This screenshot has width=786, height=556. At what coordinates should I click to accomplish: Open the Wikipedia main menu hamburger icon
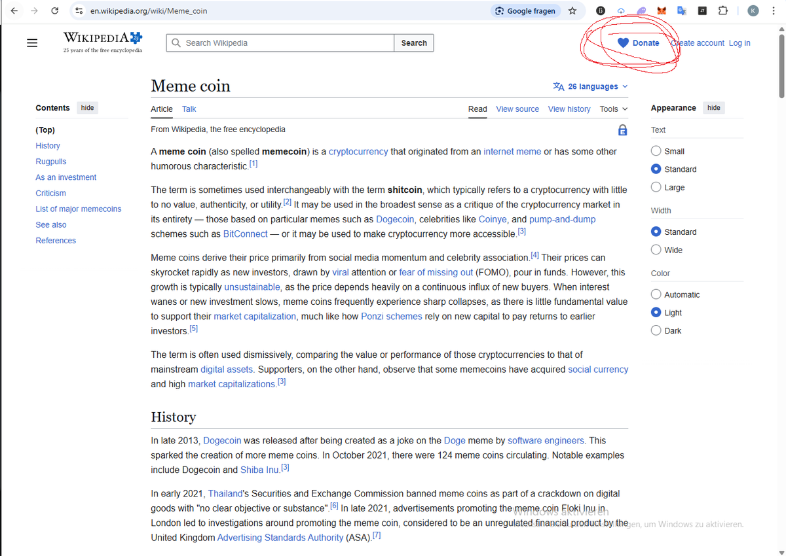32,43
